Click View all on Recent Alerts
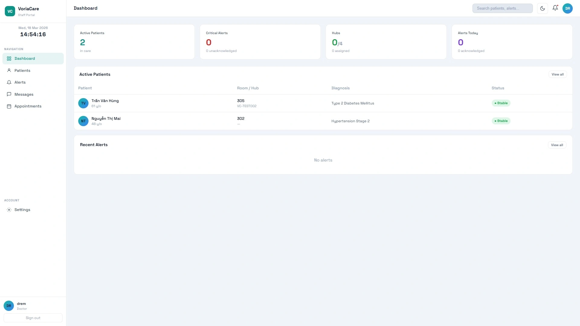 coord(557,145)
